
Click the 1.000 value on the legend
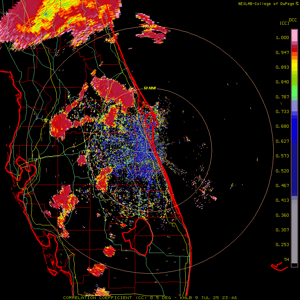(x=282, y=37)
